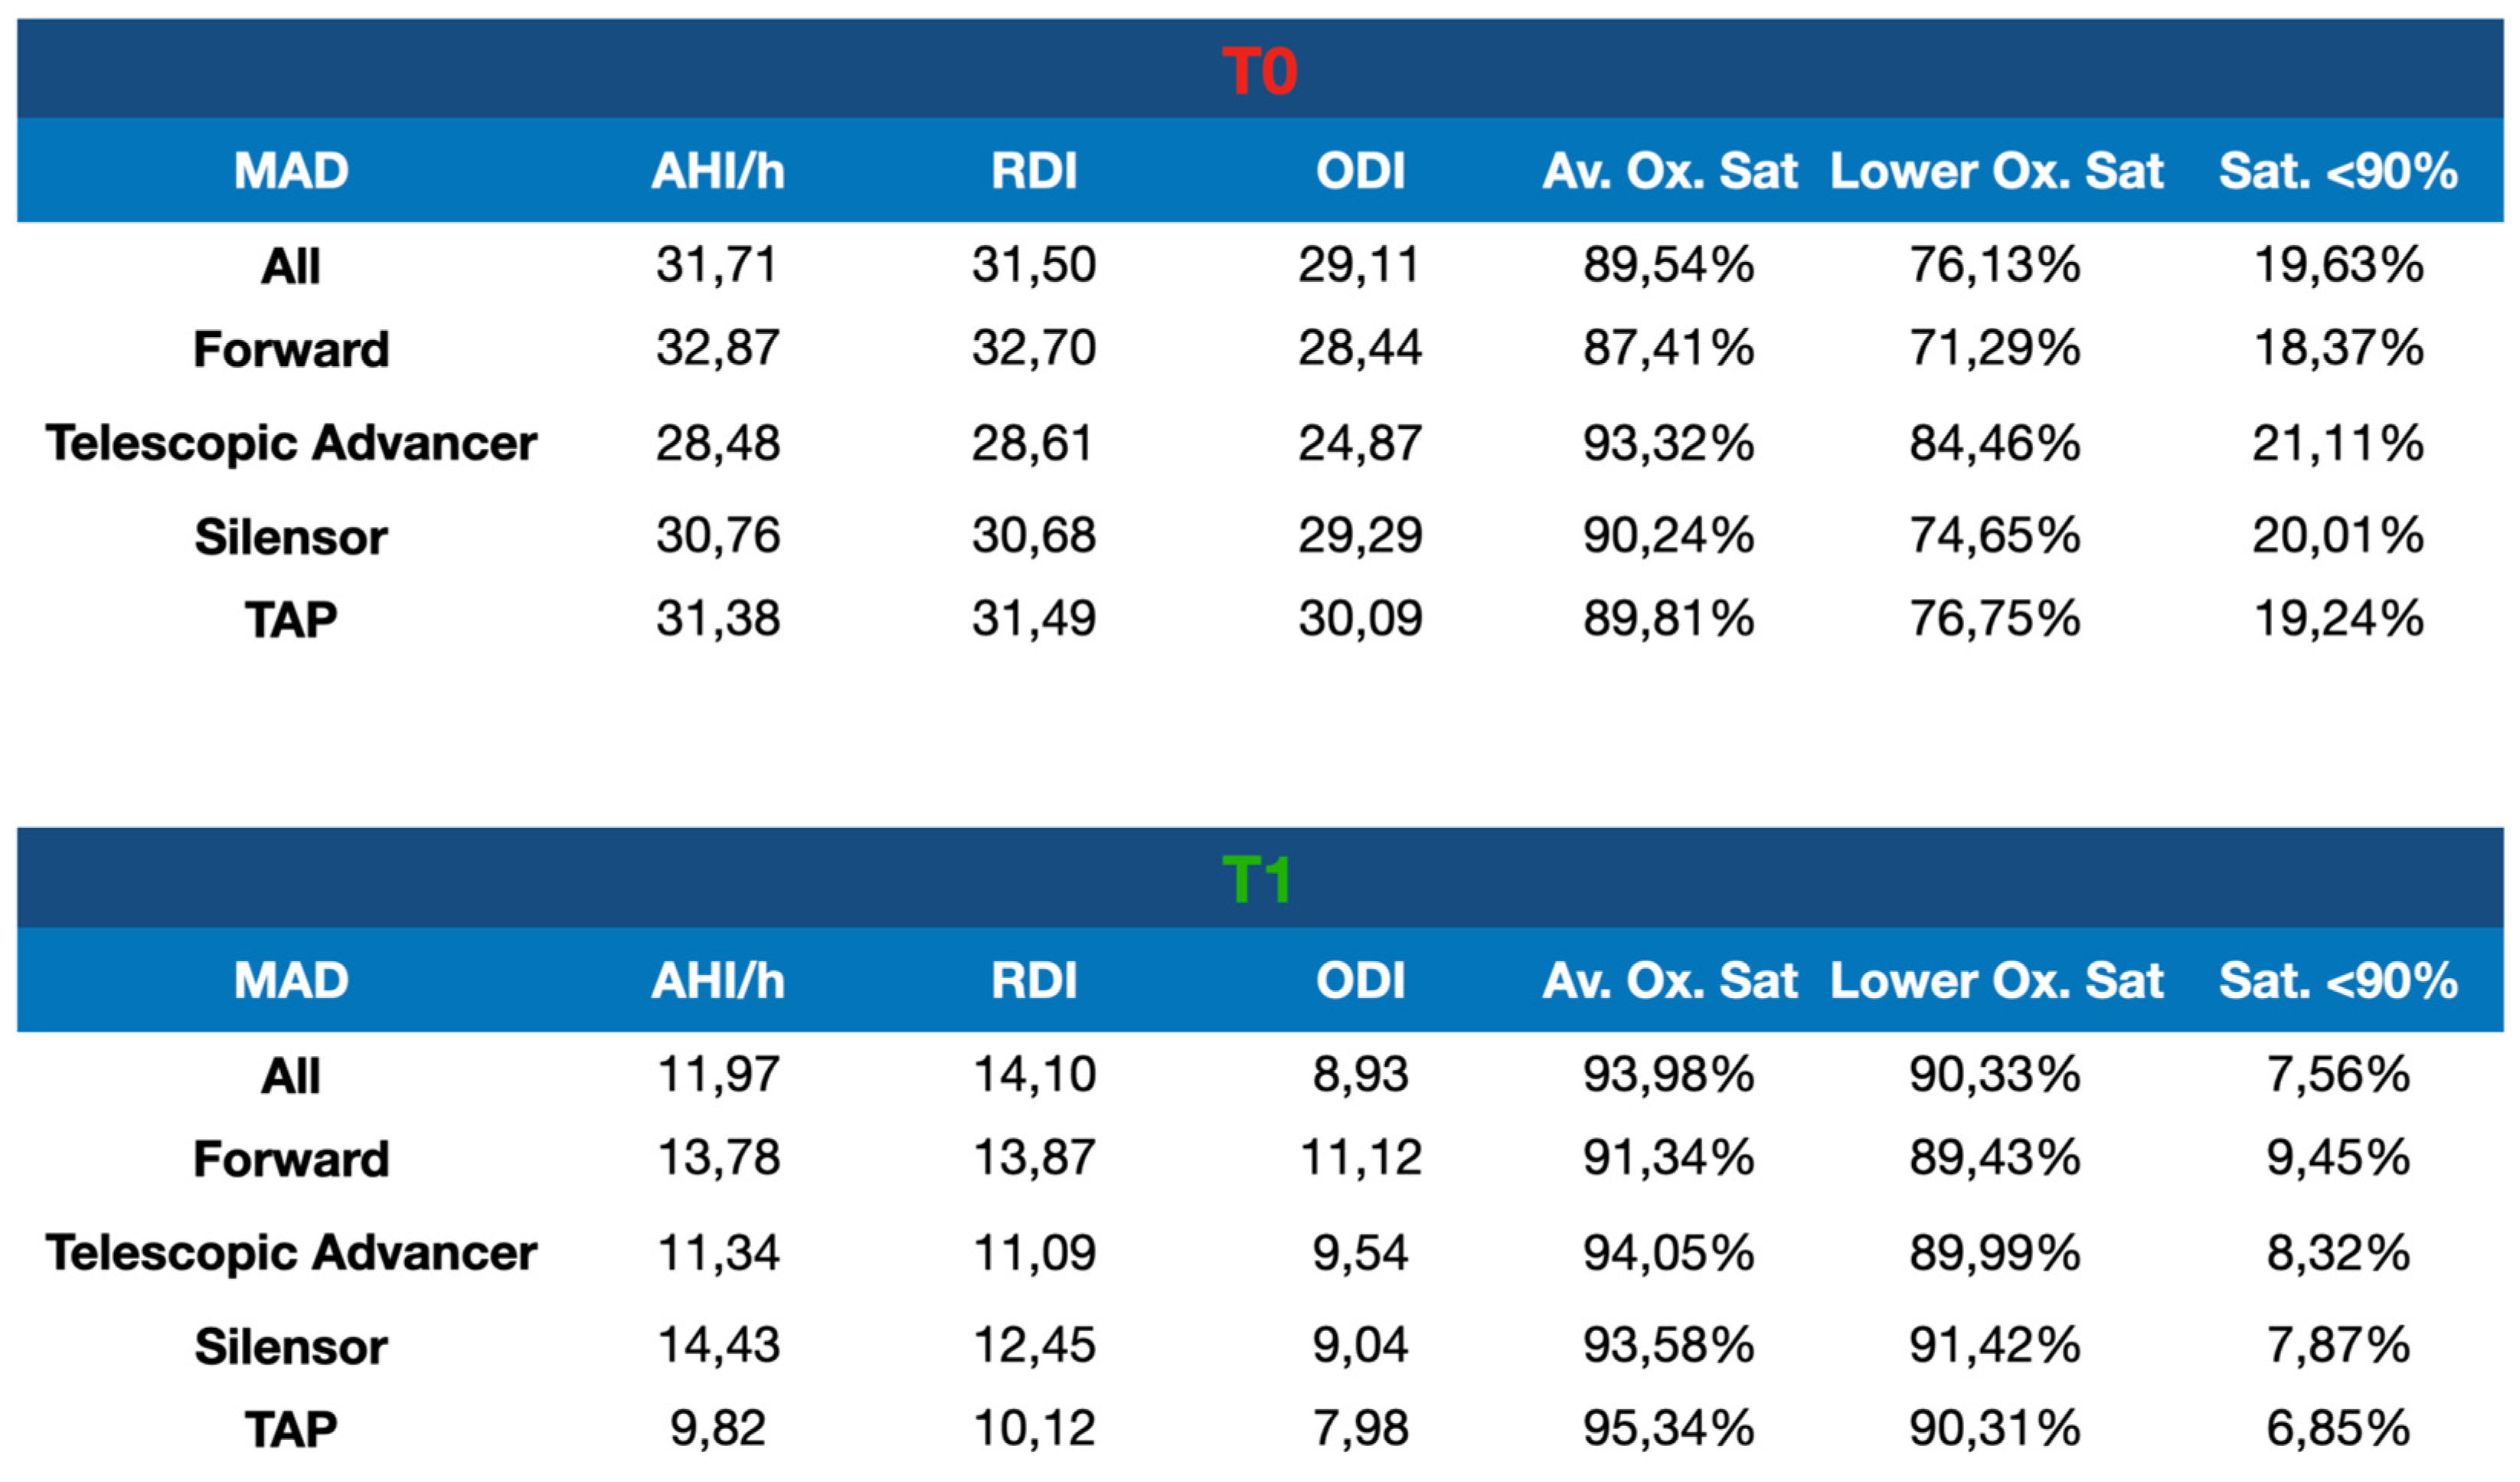The height and width of the screenshot is (1482, 2520).
Task: Select the cell showing 95,34%
Action: pos(1668,1428)
